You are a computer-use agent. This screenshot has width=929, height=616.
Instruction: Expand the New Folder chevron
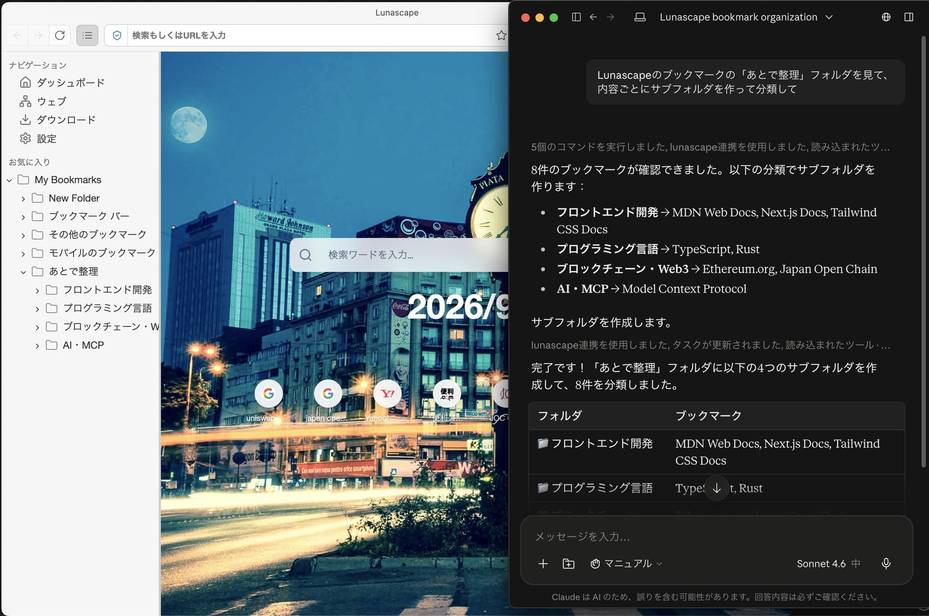click(x=23, y=198)
